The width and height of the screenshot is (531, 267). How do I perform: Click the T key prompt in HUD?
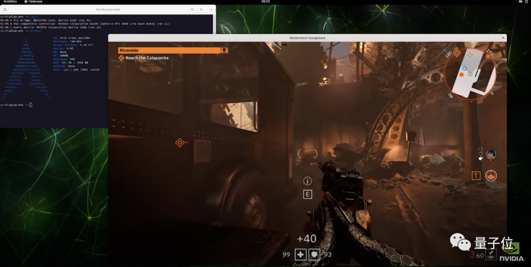pyautogui.click(x=476, y=176)
